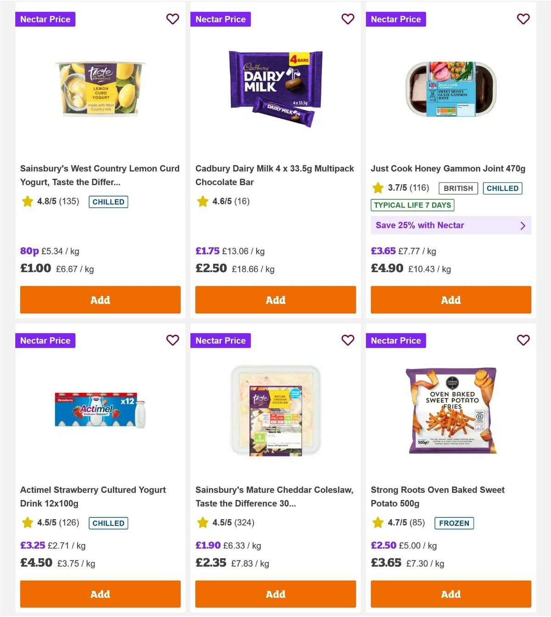Toggle favourite heart on Actimel Strawberry drink
This screenshot has height=617, width=551.
coord(173,340)
